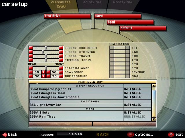Shift Brake Balance toward rear with minus
Image resolution: width=185 pixels, height=138 pixels.
[31, 68]
